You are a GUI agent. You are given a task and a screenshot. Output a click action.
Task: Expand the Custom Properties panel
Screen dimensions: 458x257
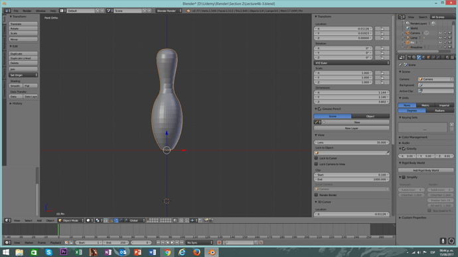point(414,218)
